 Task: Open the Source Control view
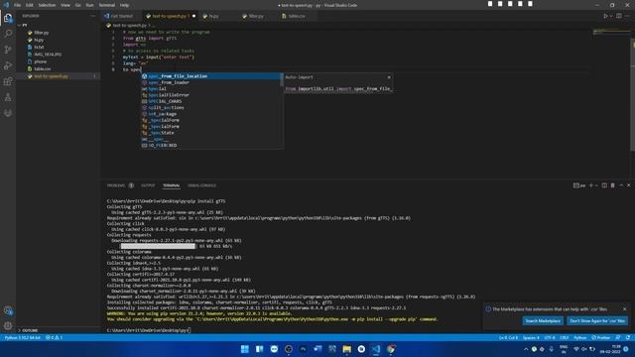8,50
